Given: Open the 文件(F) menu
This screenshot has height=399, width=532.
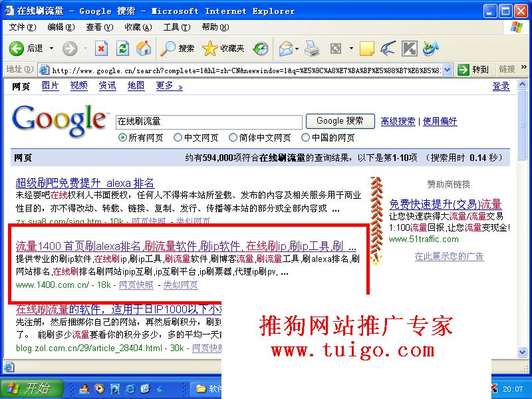Looking at the screenshot, I should pos(23,27).
